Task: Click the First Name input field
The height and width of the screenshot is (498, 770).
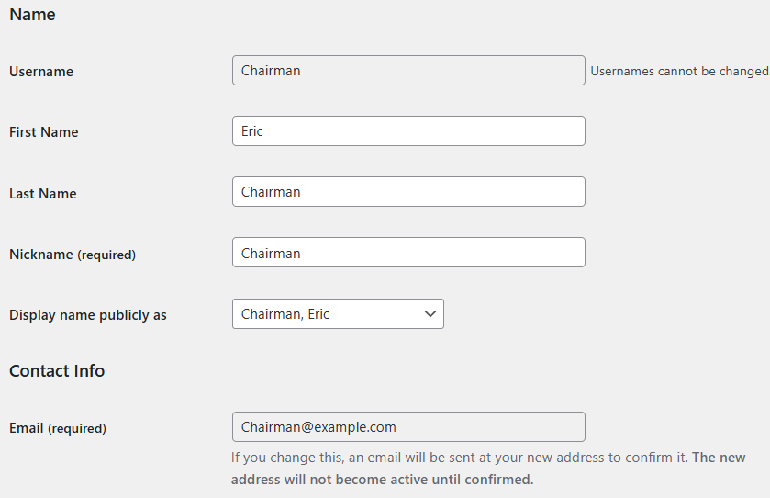Action: pyautogui.click(x=408, y=131)
